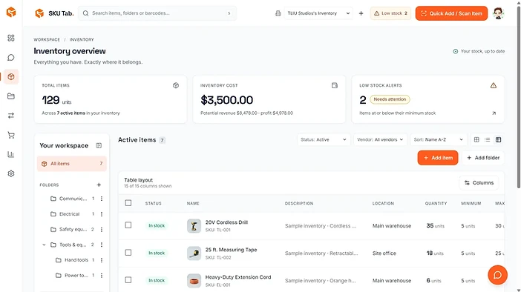Open the TLIU Studios's Inventory dropdown
This screenshot has height=292, width=521.
(318, 13)
